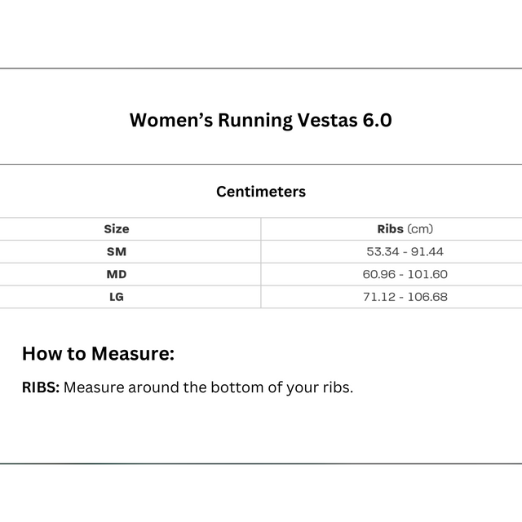Click the Size column header
Image resolution: width=522 pixels, height=522 pixels.
[117, 229]
